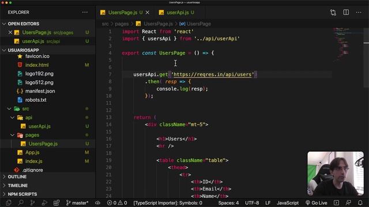
Task: Open Explorer view from bottom activity icons
Action: coord(9,203)
